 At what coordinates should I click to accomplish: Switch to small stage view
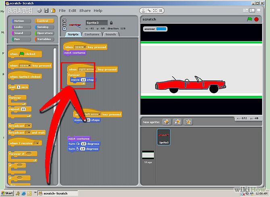pyautogui.click(x=245, y=10)
